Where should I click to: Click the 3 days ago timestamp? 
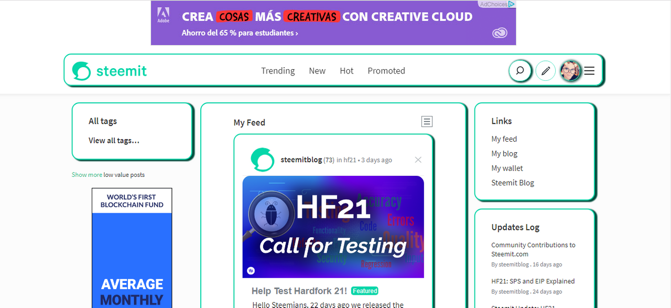point(376,160)
